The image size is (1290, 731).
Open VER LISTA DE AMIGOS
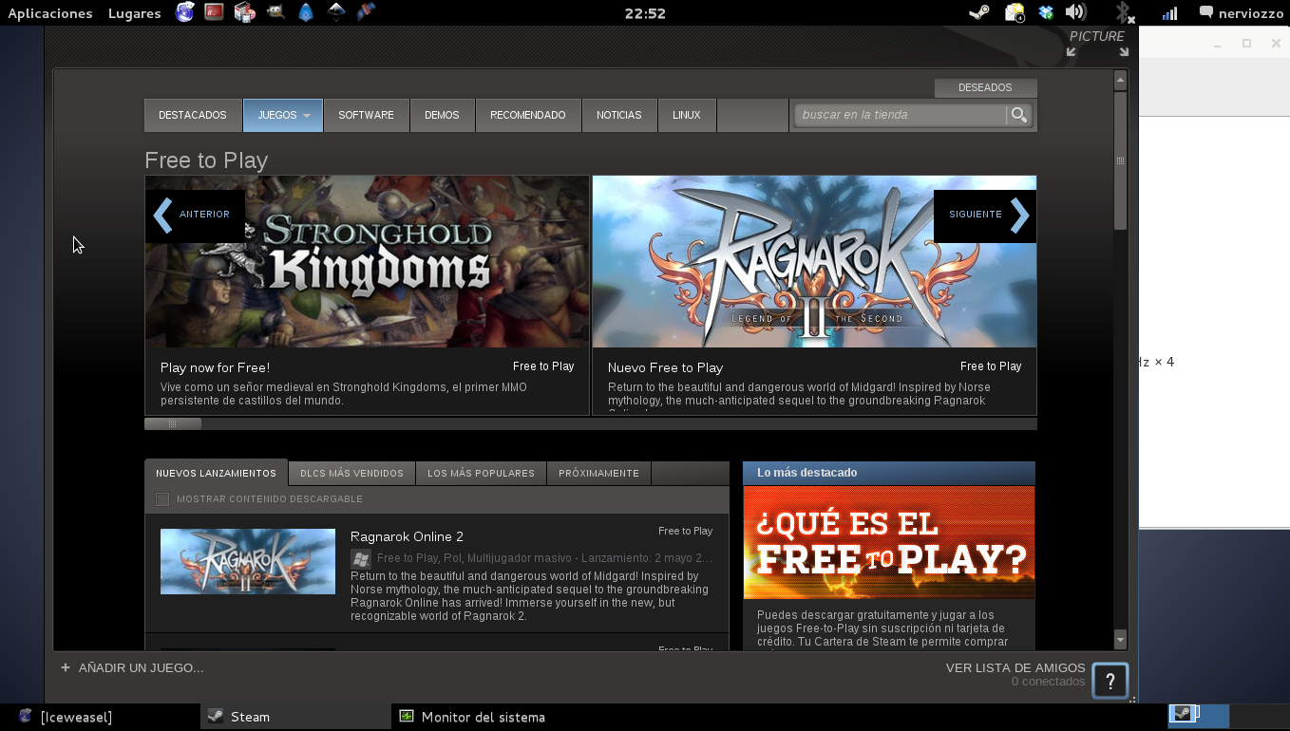pyautogui.click(x=1015, y=667)
